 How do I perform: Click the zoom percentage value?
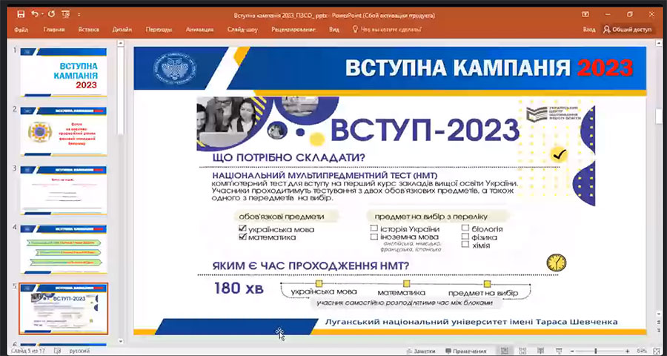(x=643, y=352)
